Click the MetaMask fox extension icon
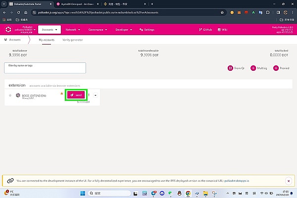The height and width of the screenshot is (198, 297). tap(239, 12)
